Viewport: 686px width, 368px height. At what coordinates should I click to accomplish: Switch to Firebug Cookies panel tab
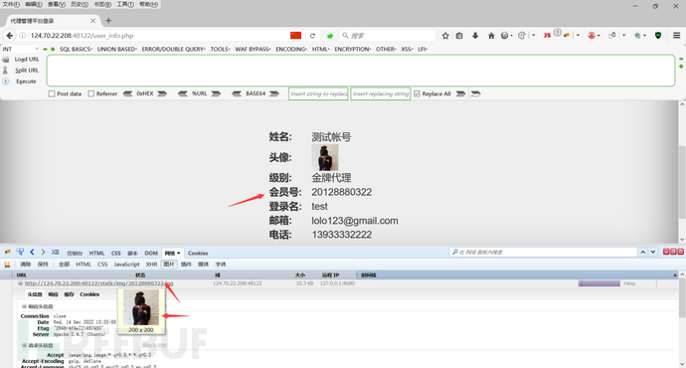198,253
